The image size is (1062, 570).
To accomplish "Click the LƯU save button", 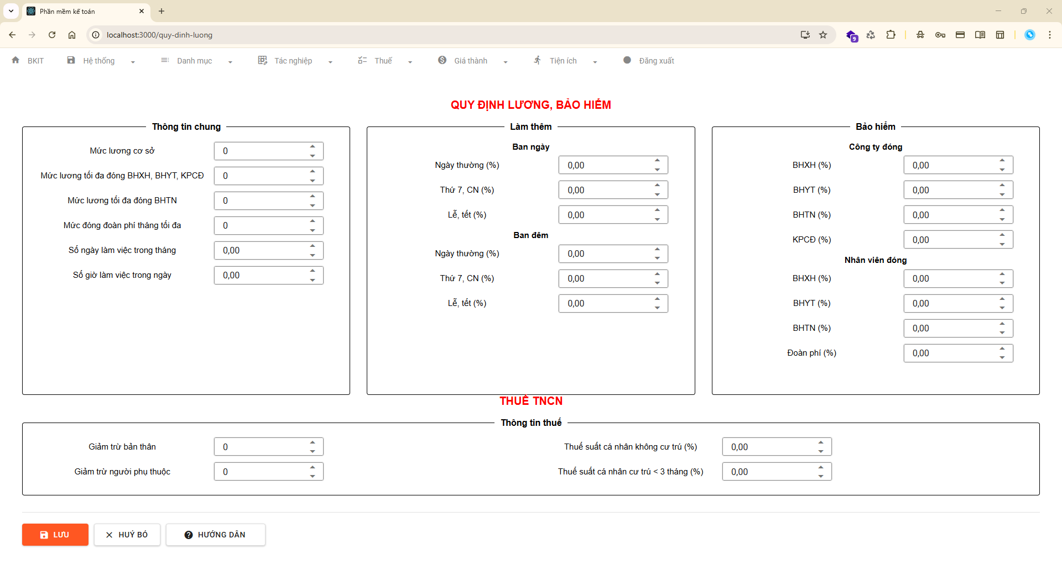I will click(55, 535).
